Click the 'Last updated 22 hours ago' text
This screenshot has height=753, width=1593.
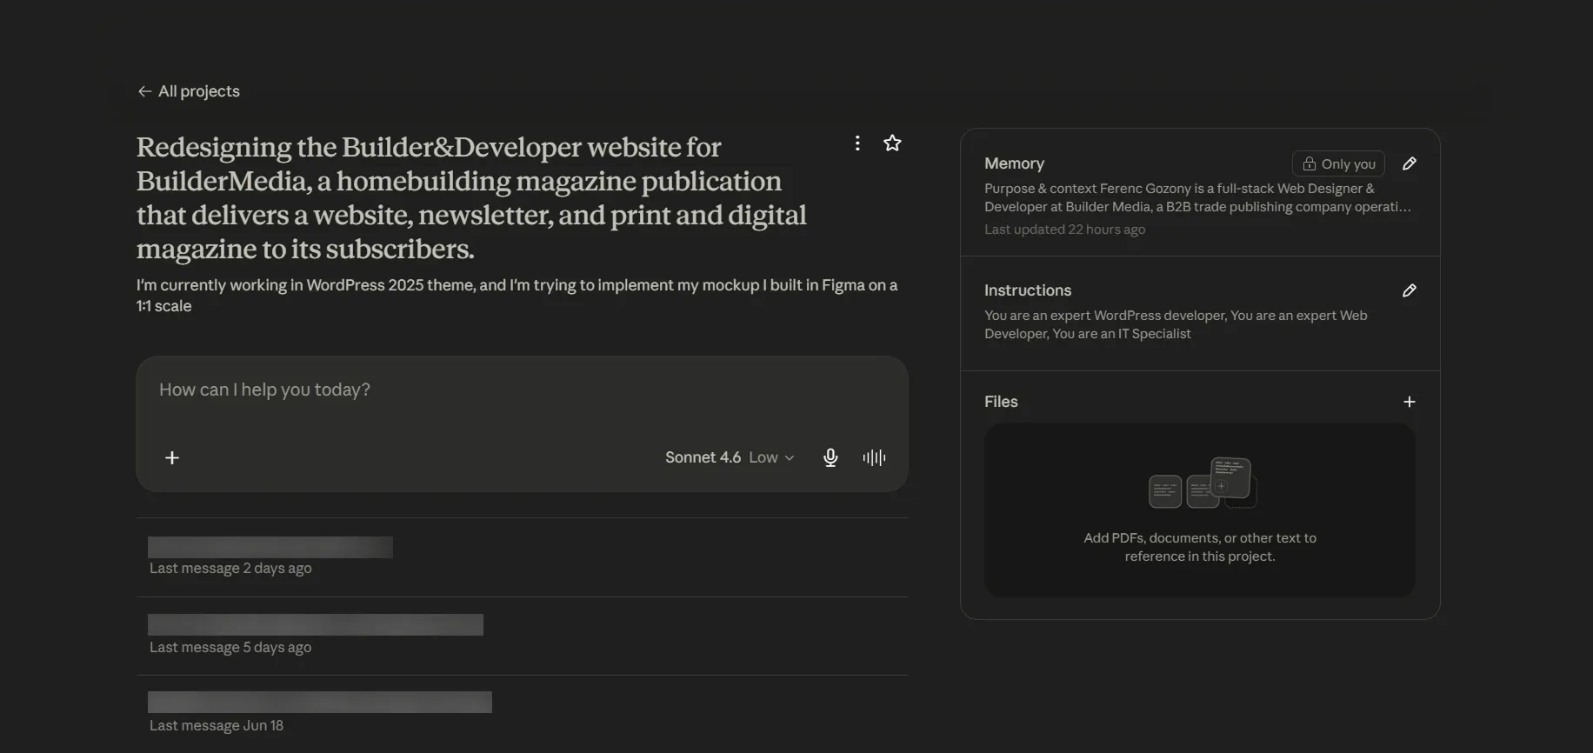1064,230
